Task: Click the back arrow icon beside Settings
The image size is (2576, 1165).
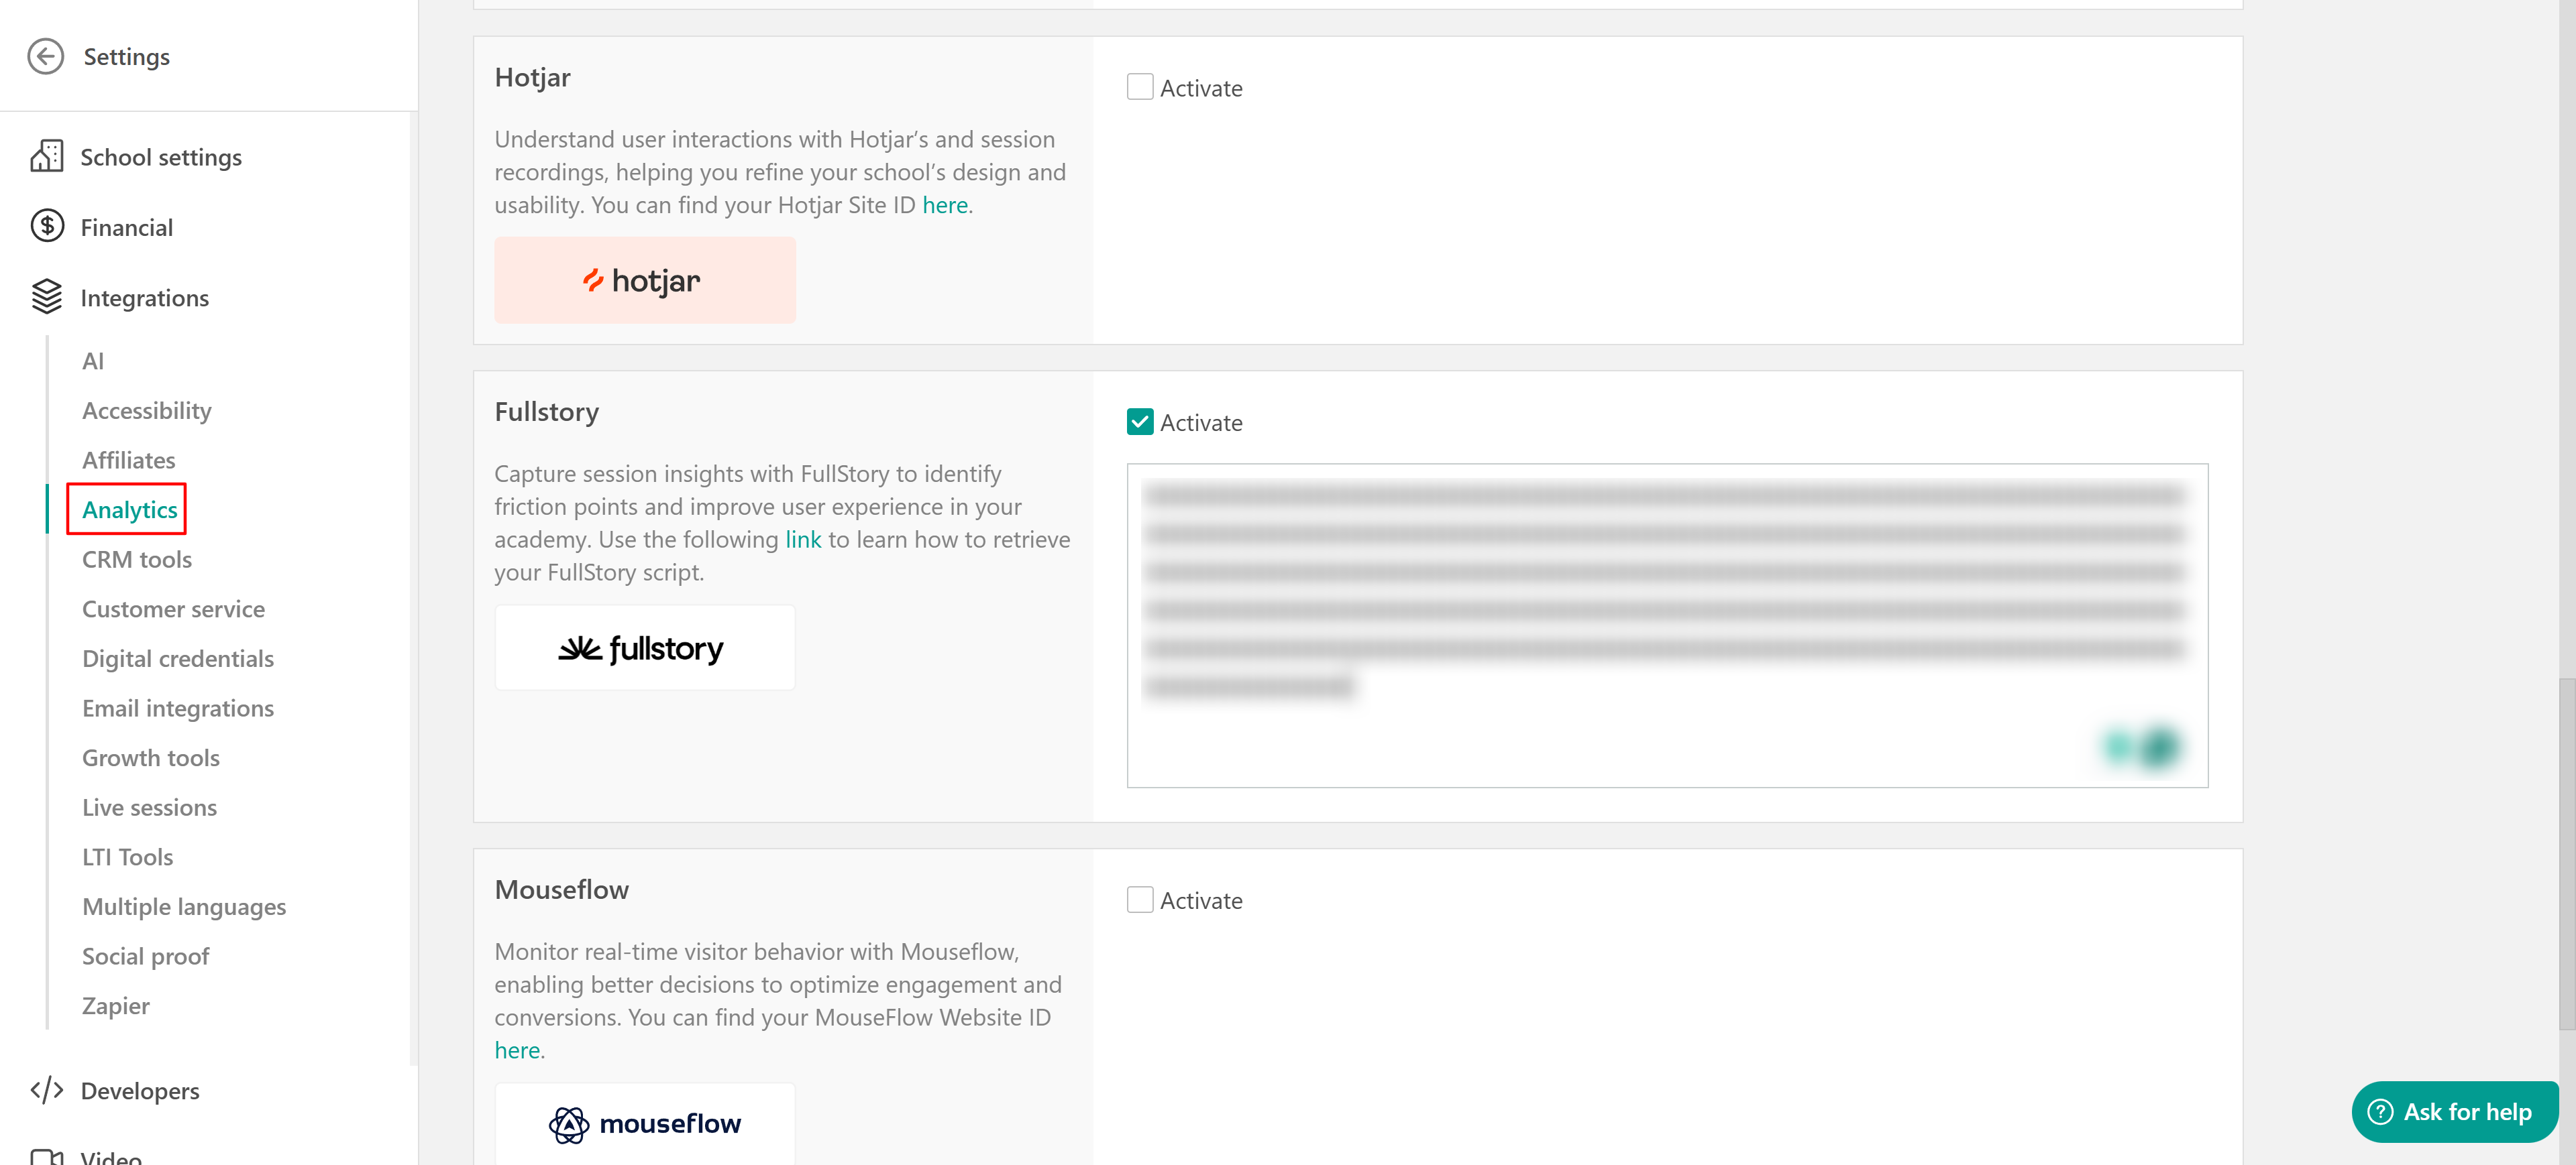Action: [x=45, y=57]
